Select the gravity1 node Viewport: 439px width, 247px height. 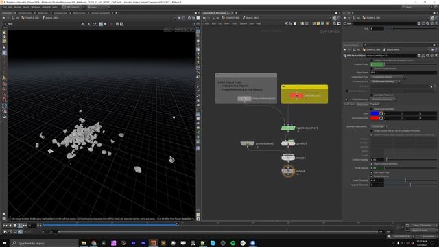tap(288, 143)
